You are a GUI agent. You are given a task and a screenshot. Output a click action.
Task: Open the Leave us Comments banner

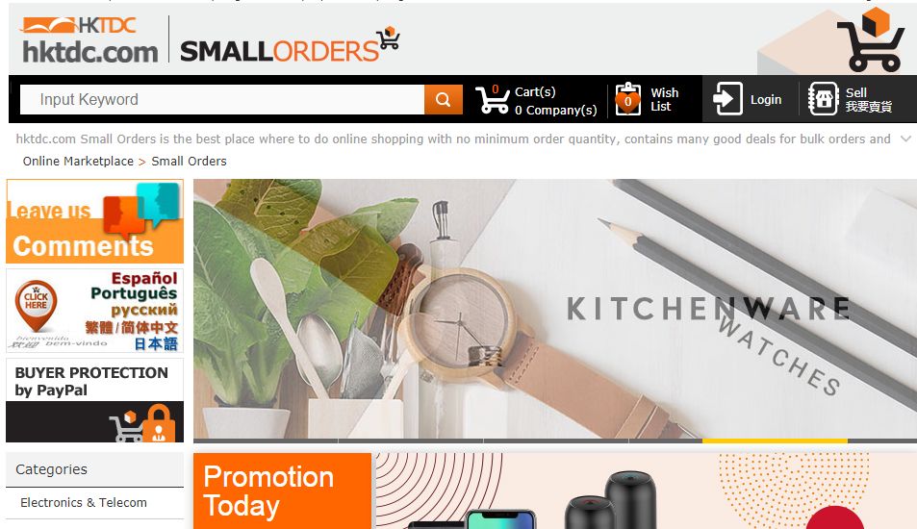[94, 221]
